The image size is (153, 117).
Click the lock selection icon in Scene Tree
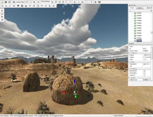pyautogui.click(x=147, y=8)
